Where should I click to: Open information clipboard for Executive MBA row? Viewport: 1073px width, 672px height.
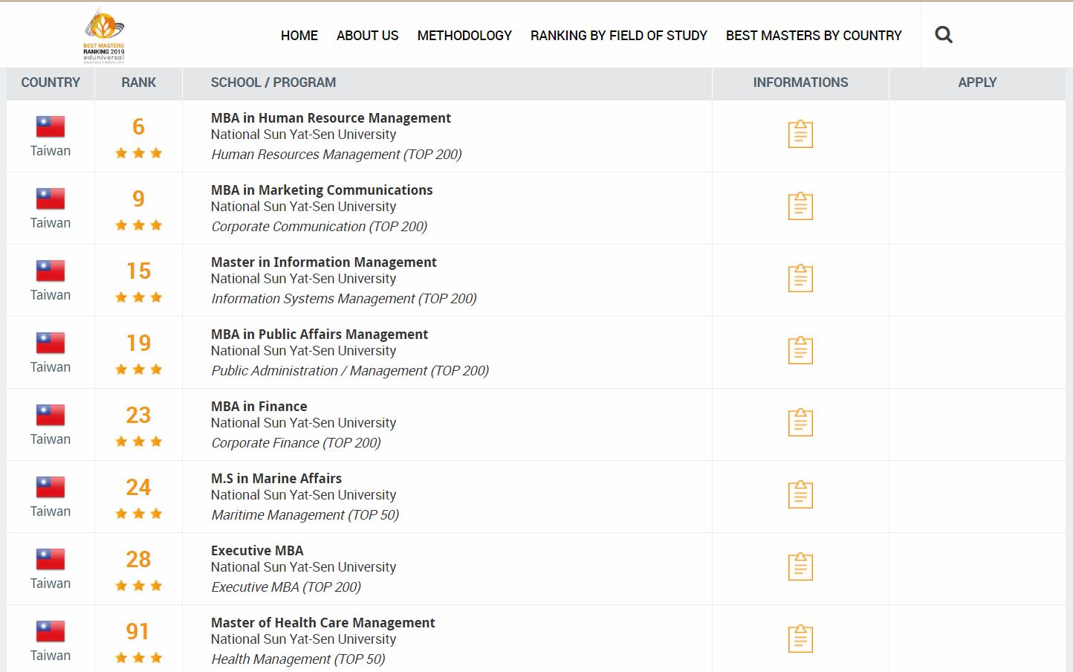[x=800, y=566]
